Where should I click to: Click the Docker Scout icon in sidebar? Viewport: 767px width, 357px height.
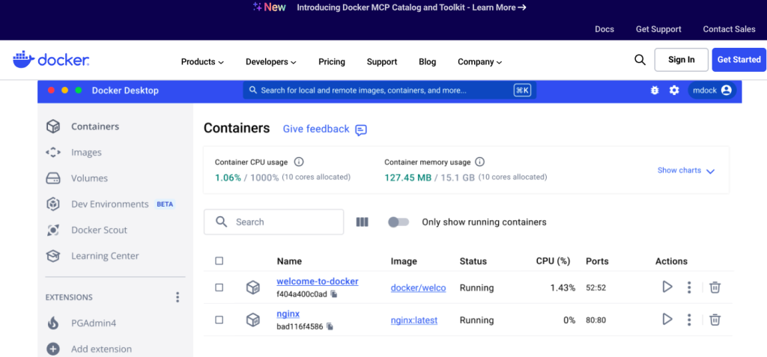pos(53,230)
